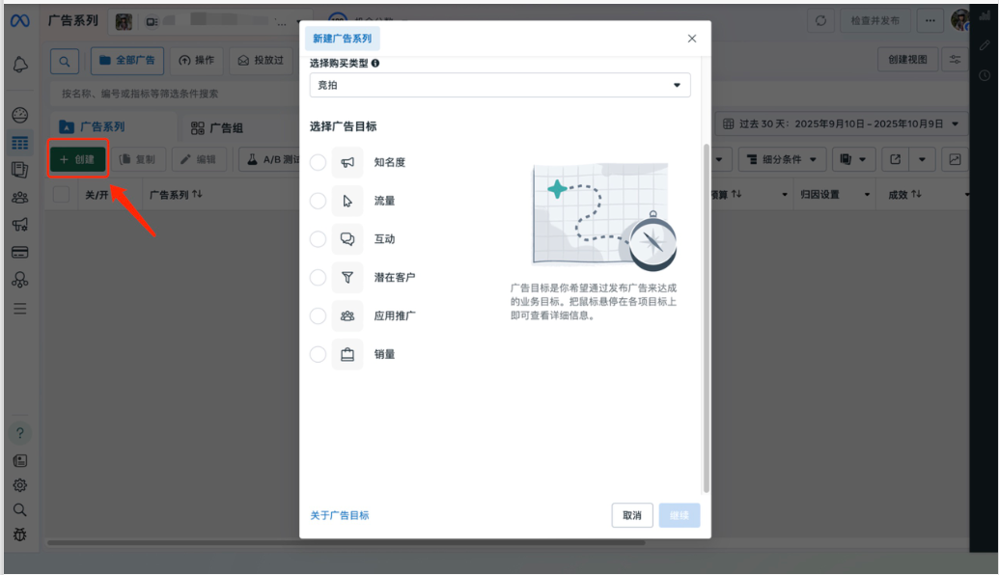Open the bug report icon at bottom left
The image size is (999, 575).
click(x=20, y=534)
